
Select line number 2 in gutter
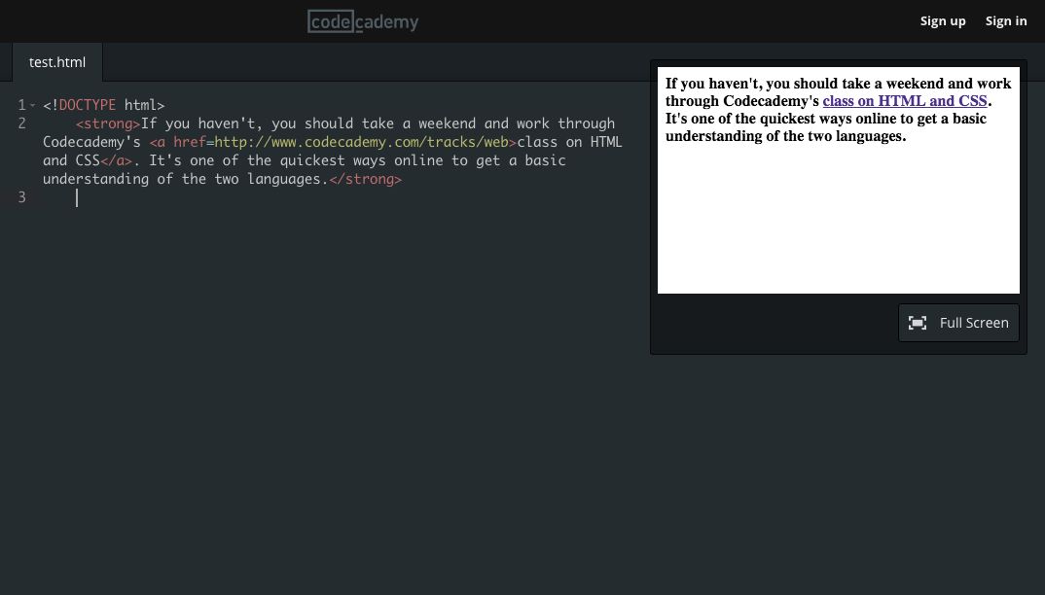[x=22, y=123]
